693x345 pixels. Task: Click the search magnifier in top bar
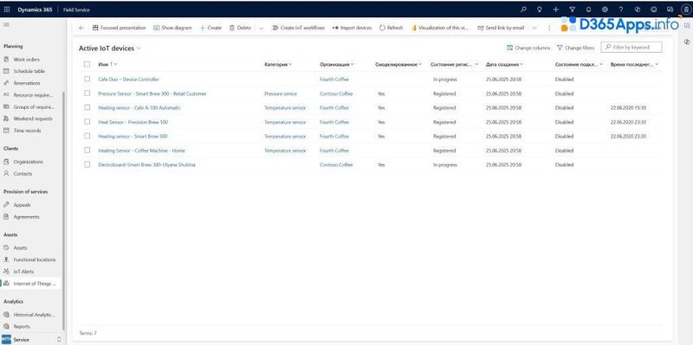click(x=524, y=10)
